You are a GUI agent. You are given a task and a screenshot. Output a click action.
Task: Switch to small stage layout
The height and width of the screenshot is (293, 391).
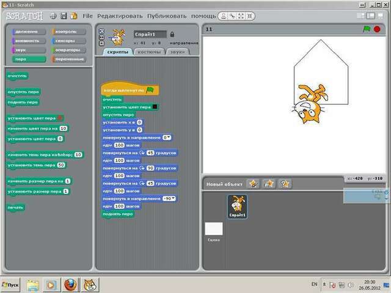pyautogui.click(x=360, y=16)
